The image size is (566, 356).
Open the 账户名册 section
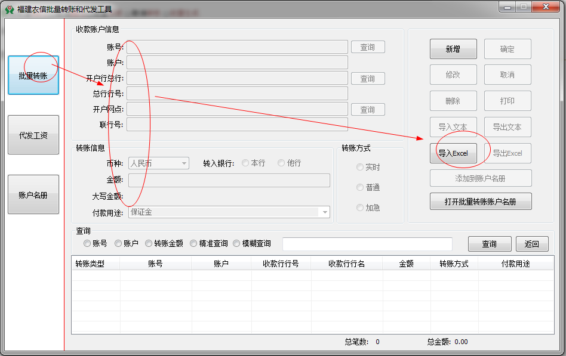33,194
